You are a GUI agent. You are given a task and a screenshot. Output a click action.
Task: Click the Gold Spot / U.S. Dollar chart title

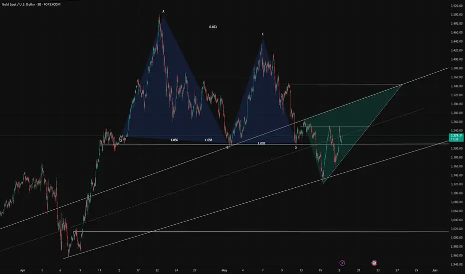[x=31, y=4]
